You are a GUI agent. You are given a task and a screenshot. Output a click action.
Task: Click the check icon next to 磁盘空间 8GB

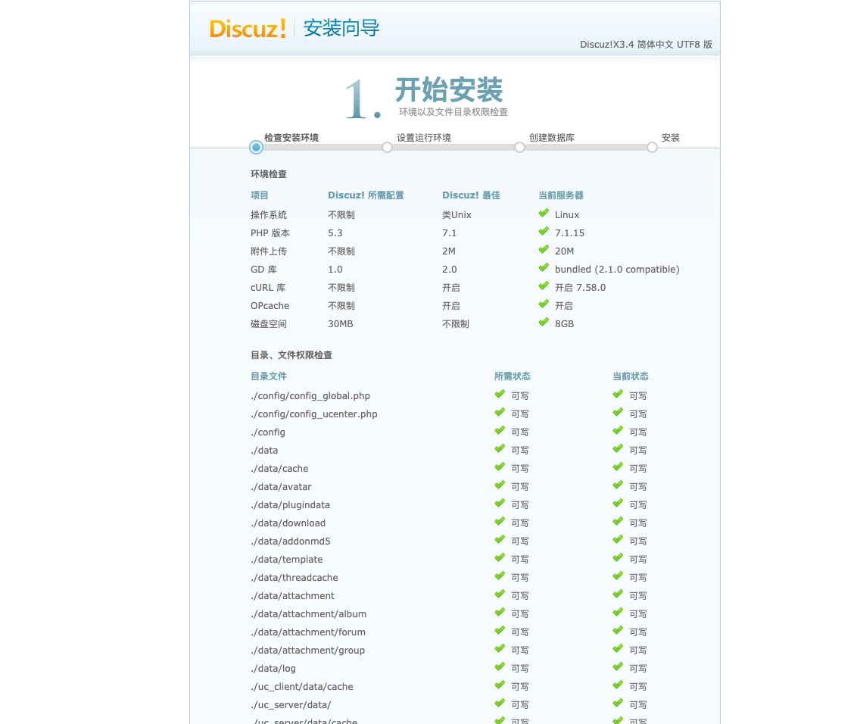544,322
